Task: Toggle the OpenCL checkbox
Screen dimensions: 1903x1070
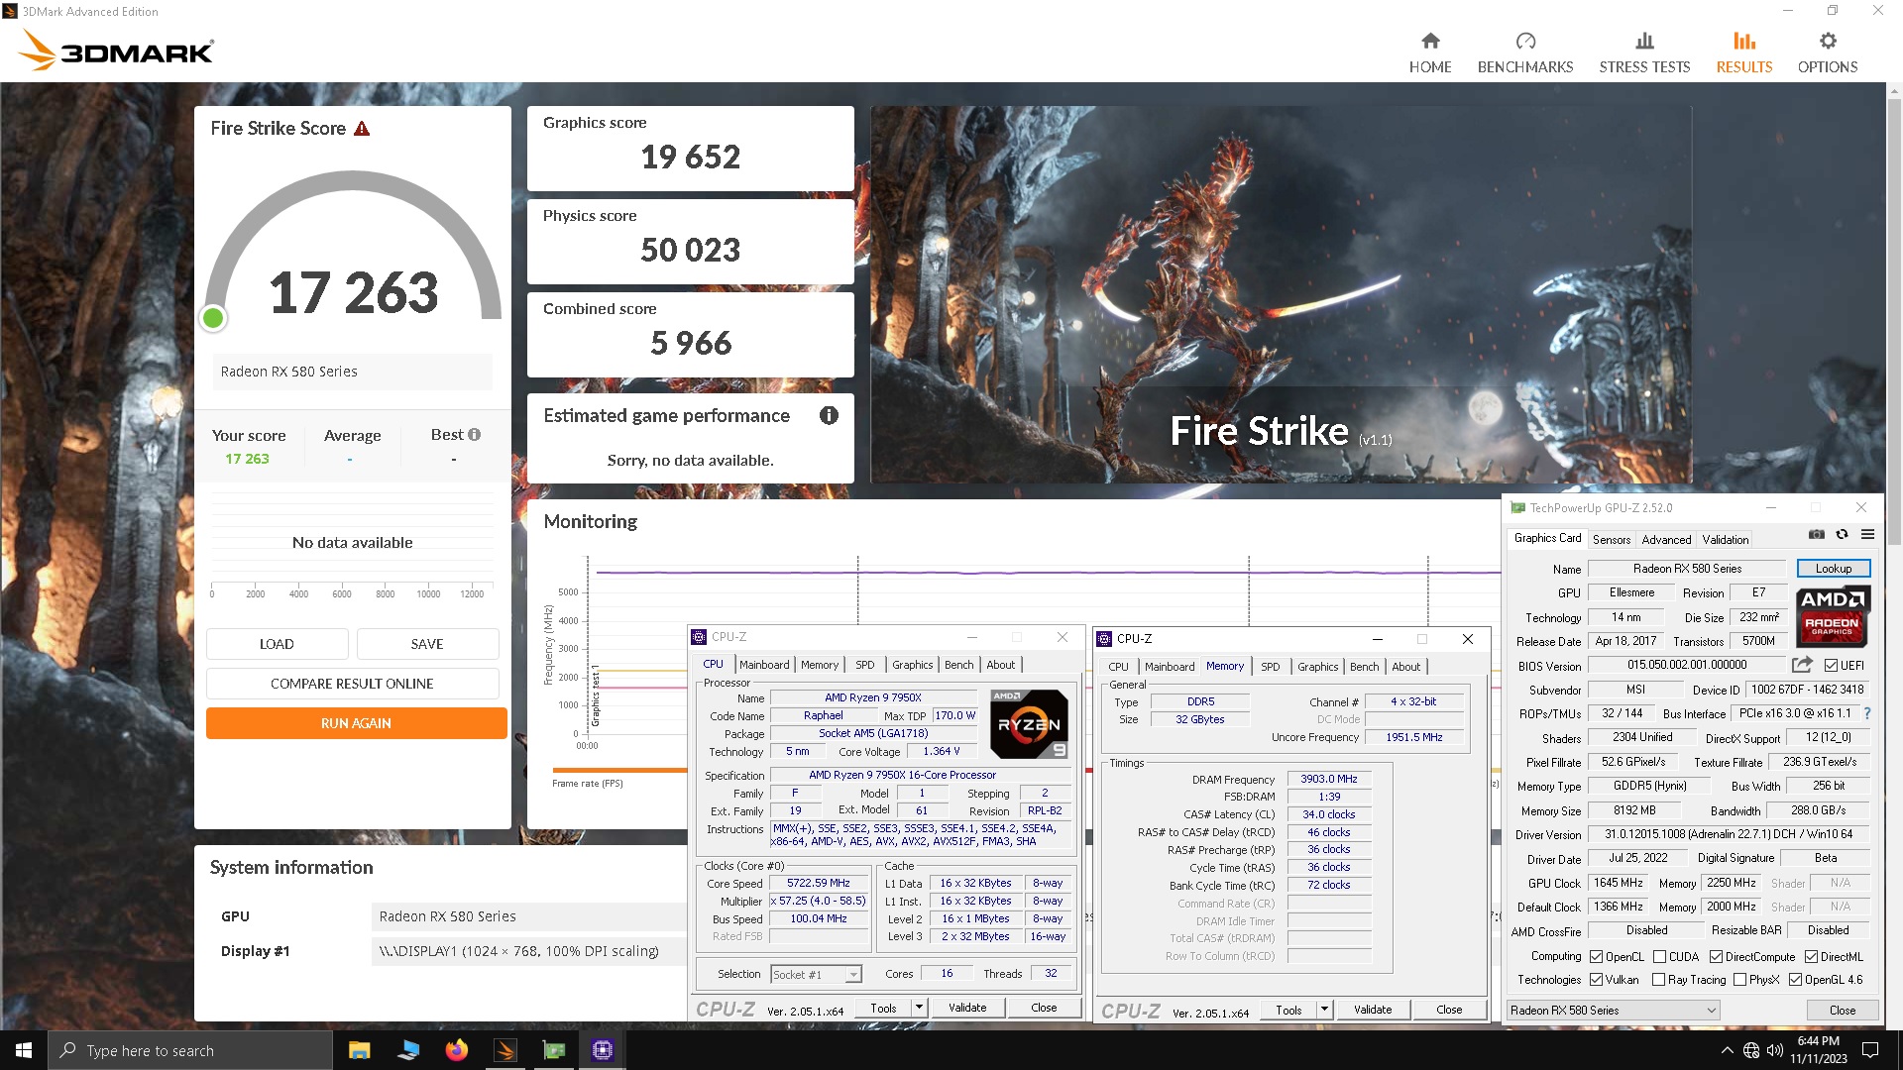Action: coord(1596,957)
